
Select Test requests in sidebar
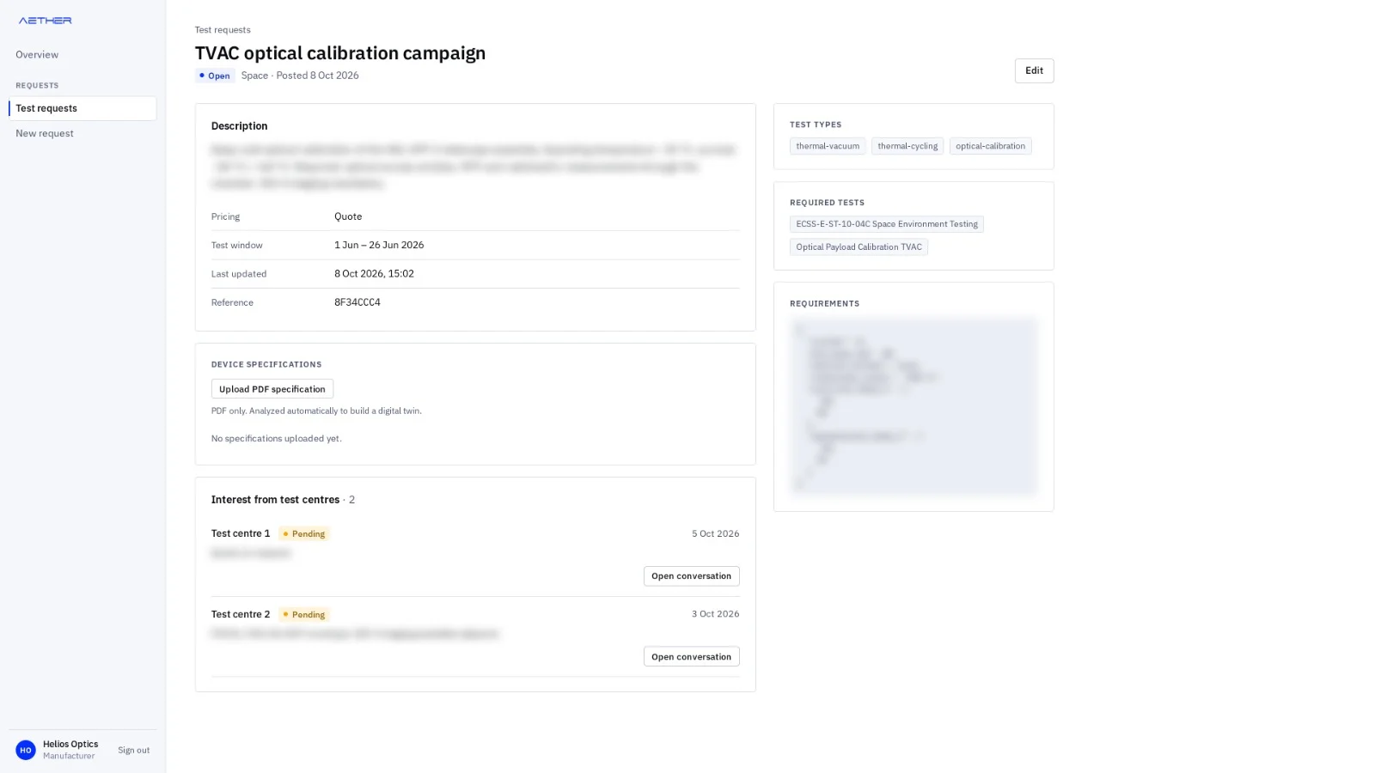82,108
